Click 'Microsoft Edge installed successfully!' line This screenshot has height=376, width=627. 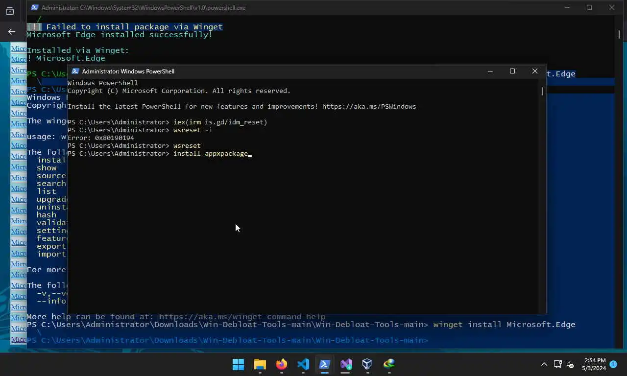click(120, 35)
